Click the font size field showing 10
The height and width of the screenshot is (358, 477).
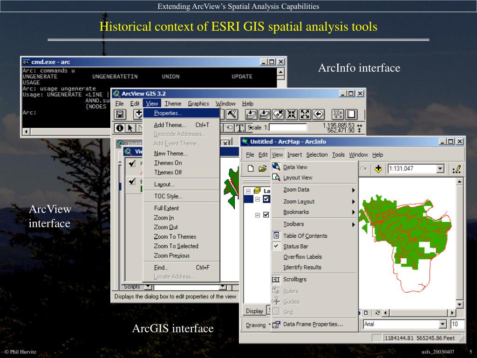pos(457,324)
